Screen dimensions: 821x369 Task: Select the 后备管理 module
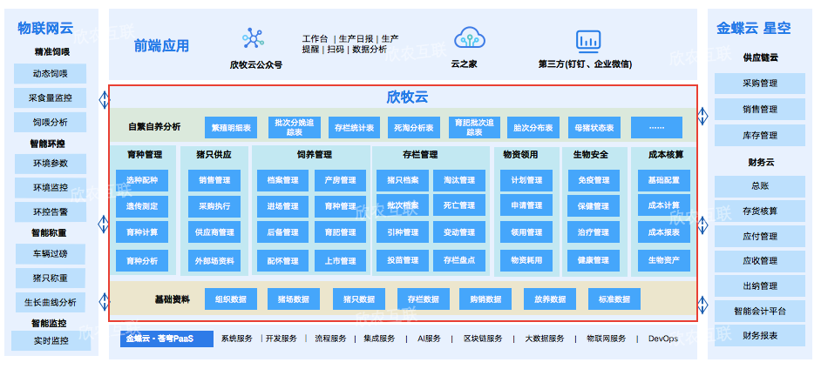pyautogui.click(x=282, y=232)
